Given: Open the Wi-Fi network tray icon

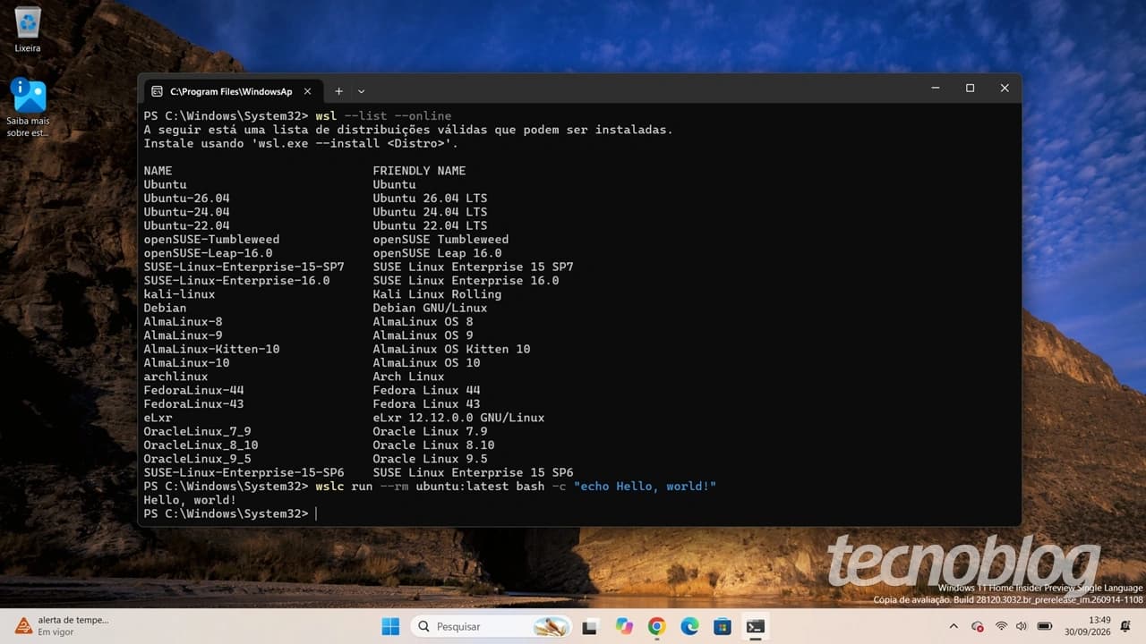Looking at the screenshot, I should (1001, 626).
